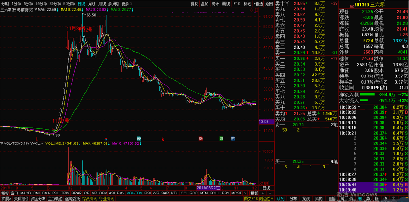Expand the 扩展 panel at bottom left

[6, 199]
